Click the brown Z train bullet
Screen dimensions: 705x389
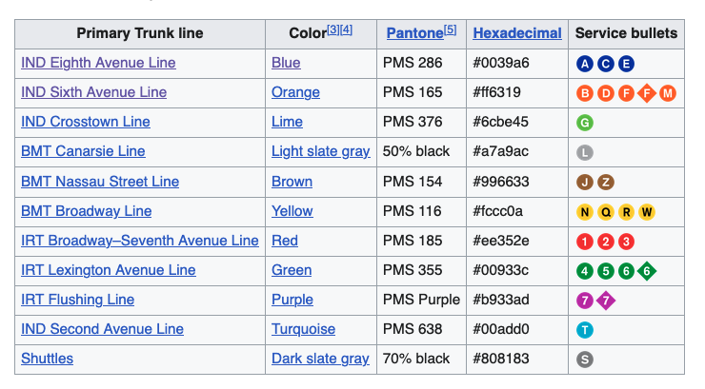[605, 182]
